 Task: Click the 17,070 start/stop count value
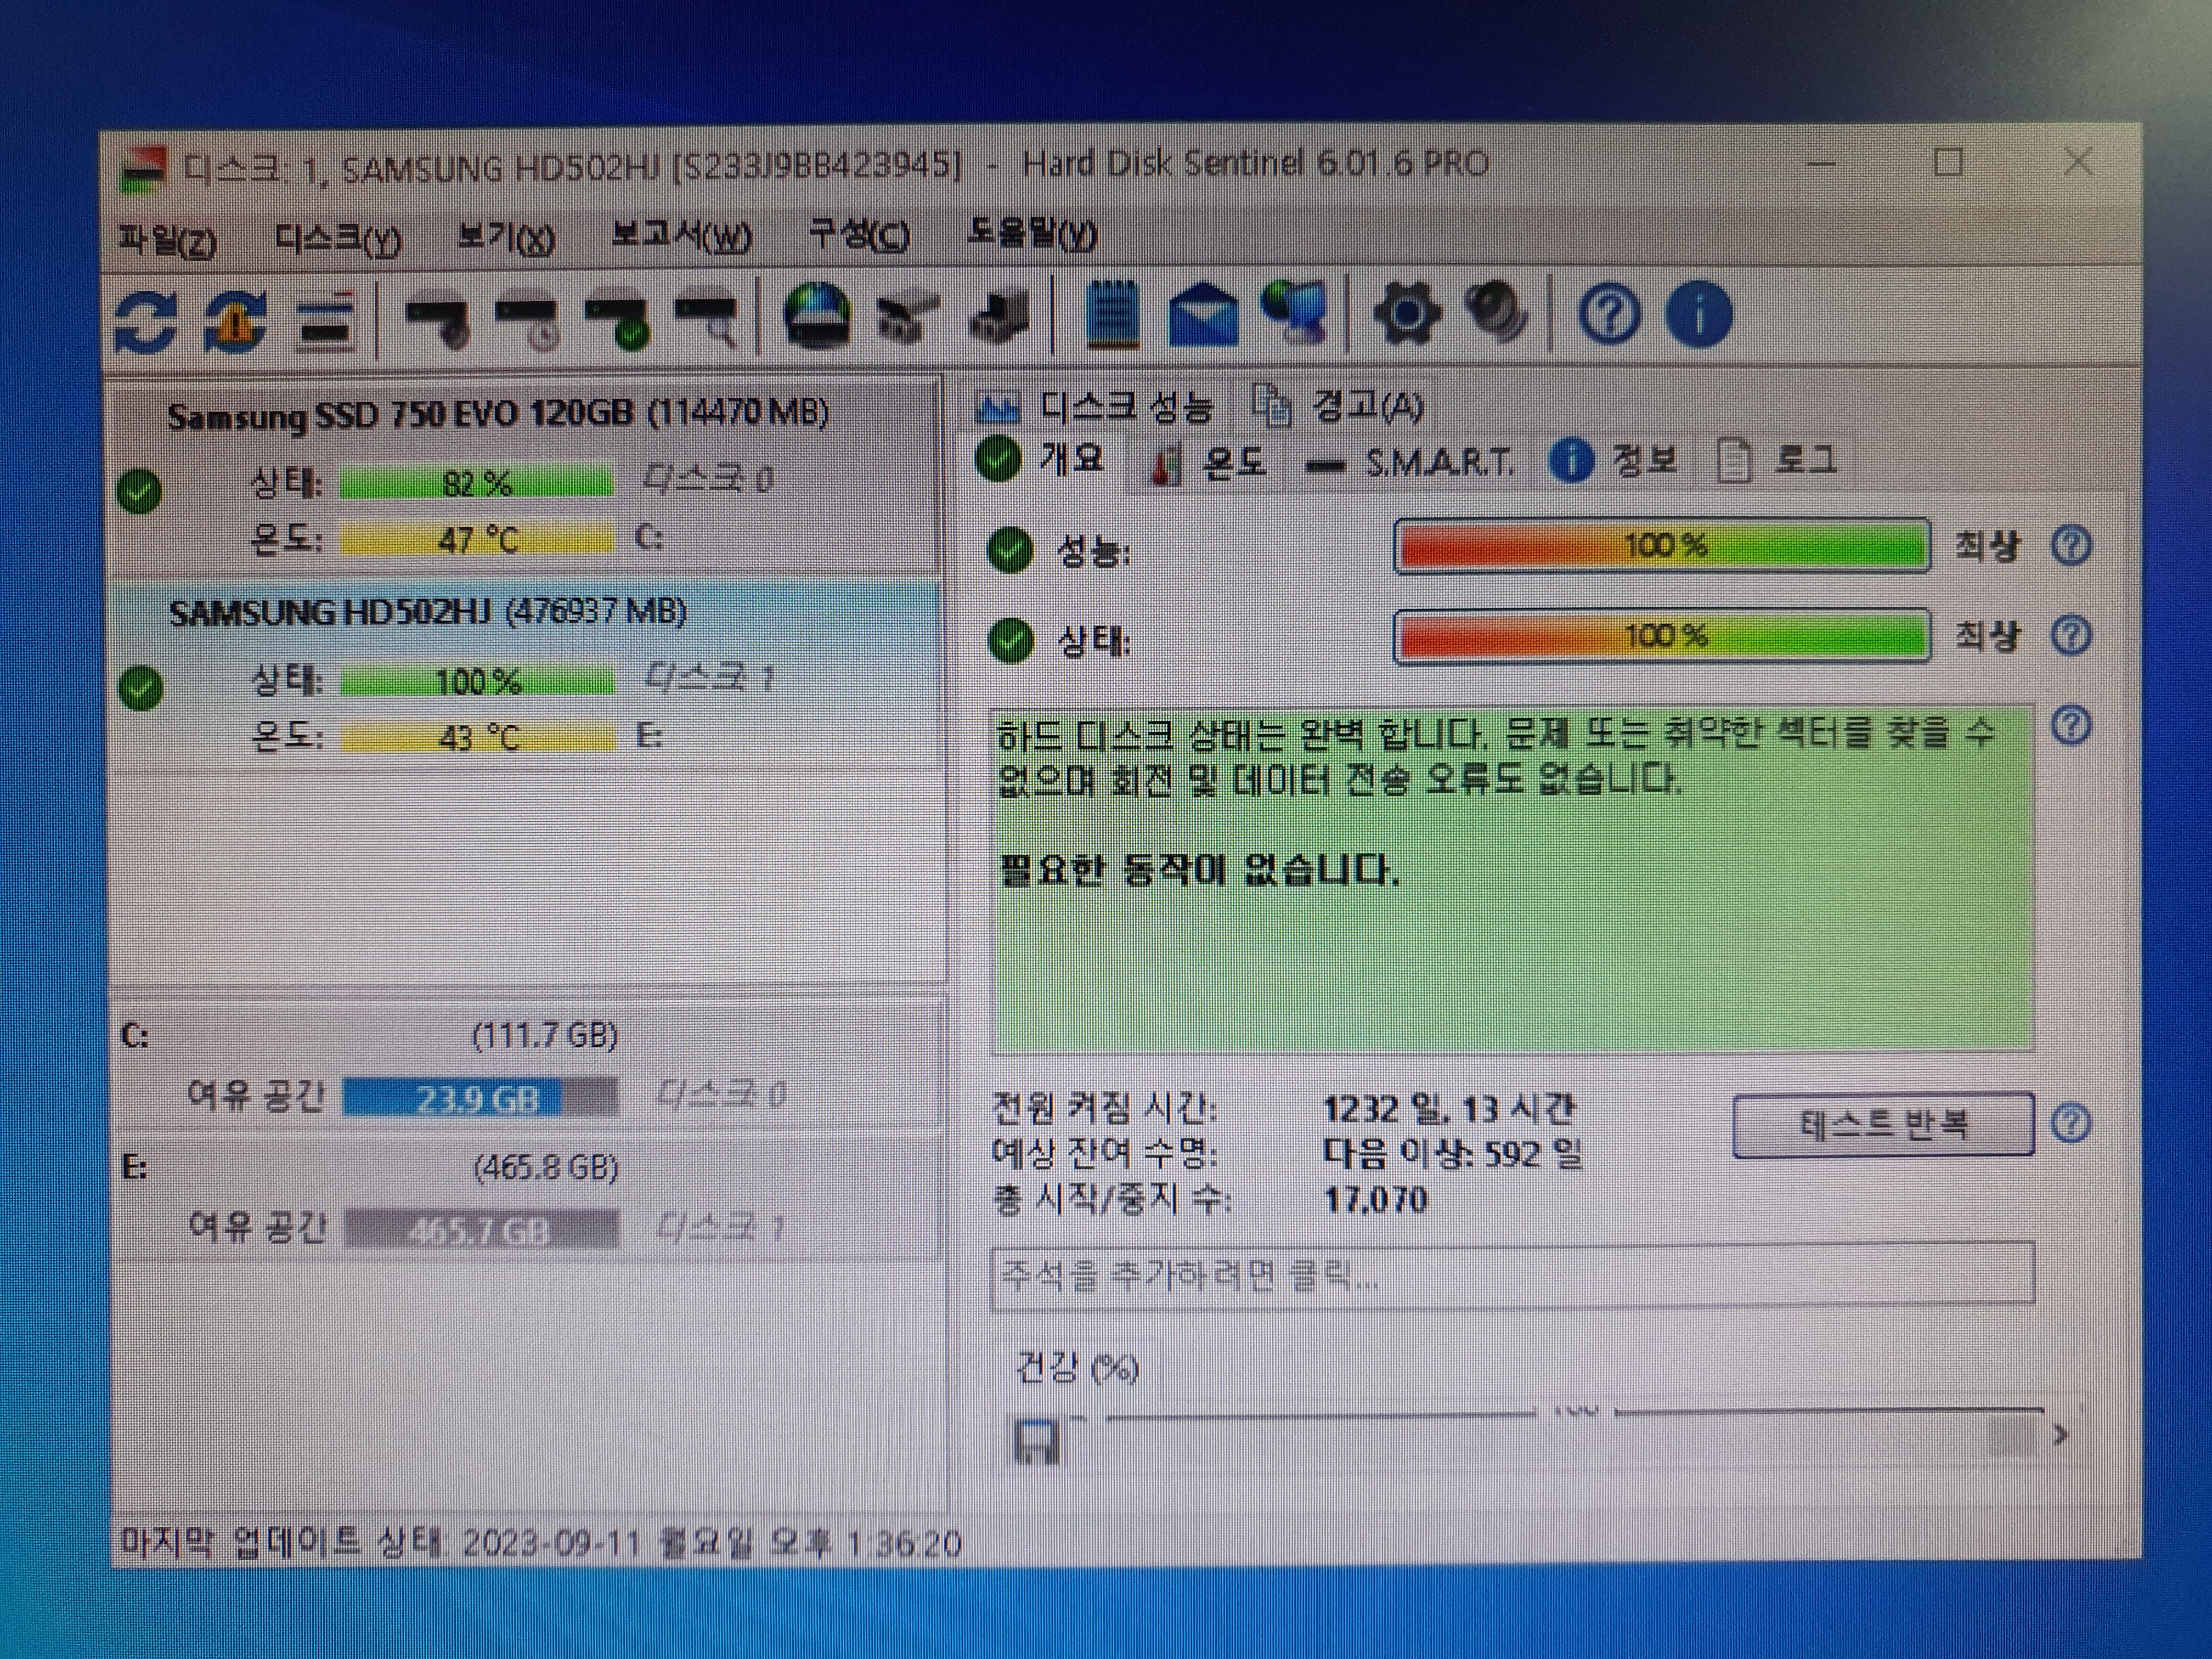(x=1375, y=1200)
